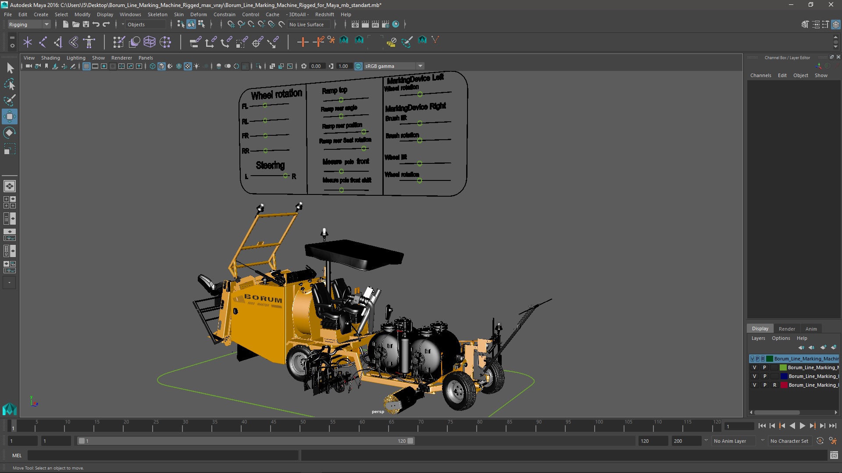Toggle the R reference on red layer
The image size is (842, 473).
pos(774,385)
